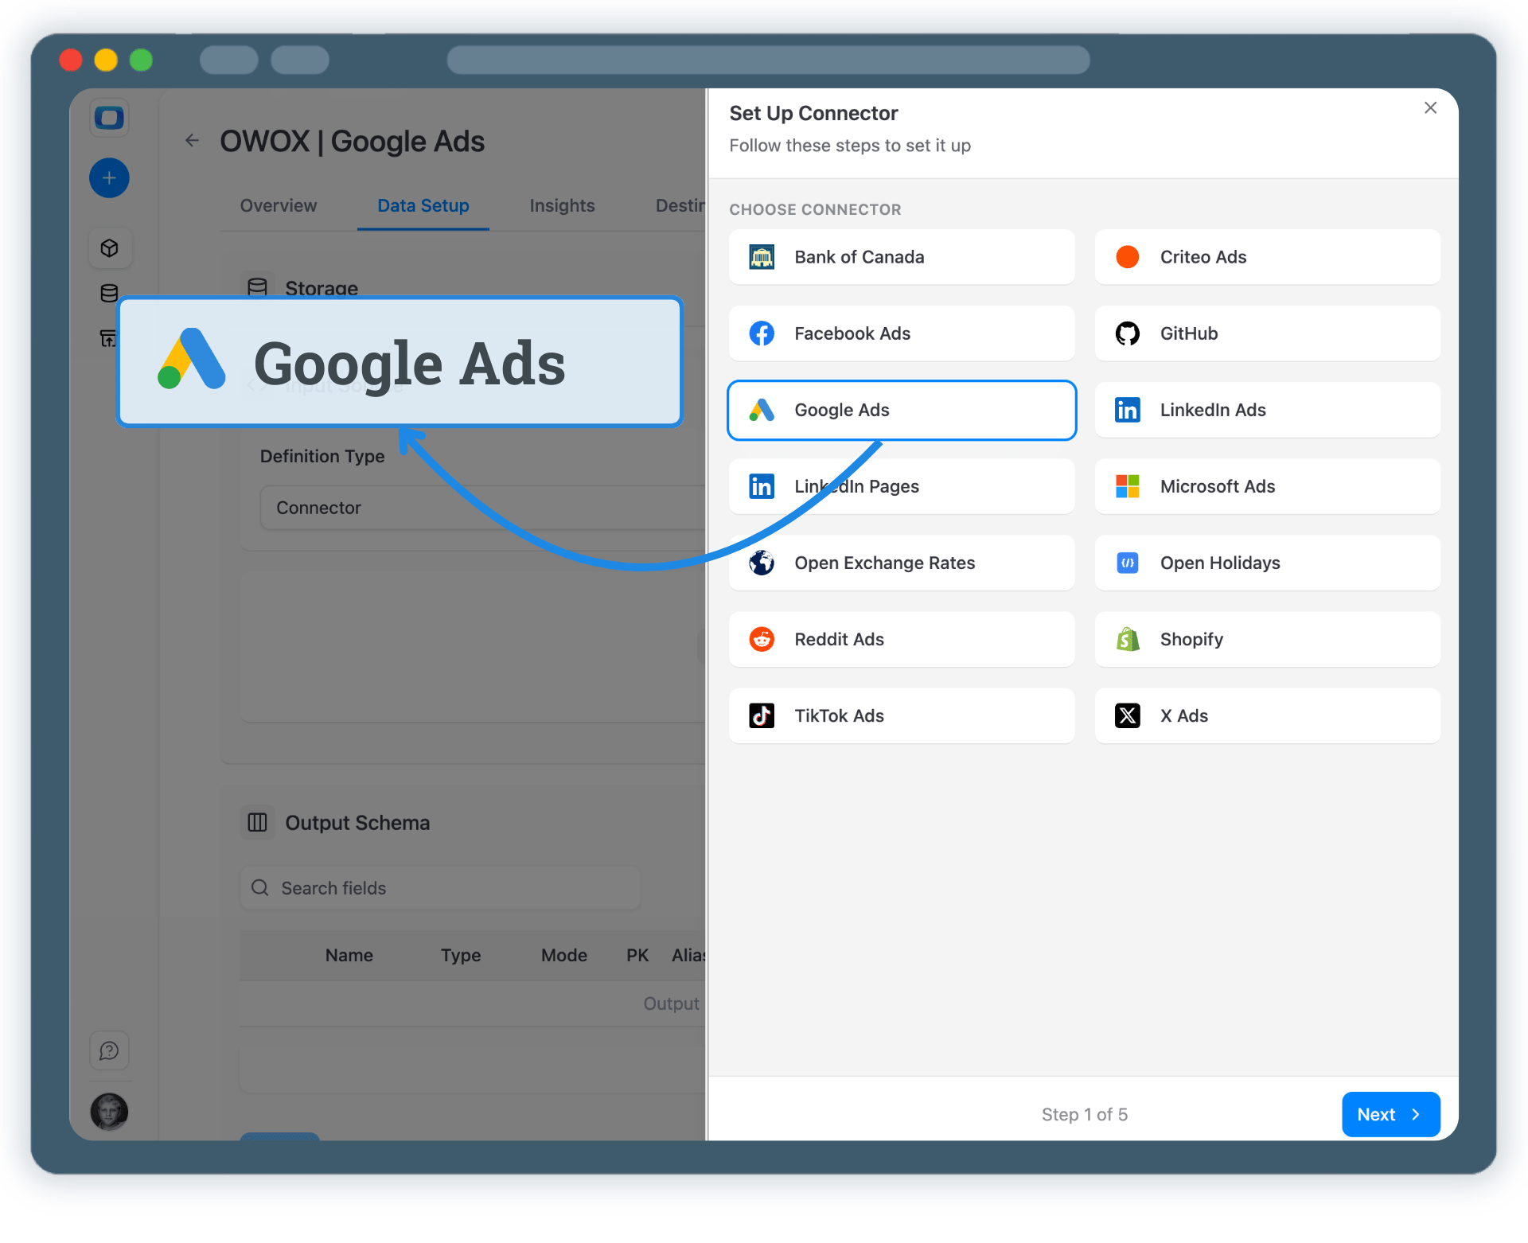Image resolution: width=1528 pixels, height=1243 pixels.
Task: Switch to the Overview tab
Action: [278, 205]
